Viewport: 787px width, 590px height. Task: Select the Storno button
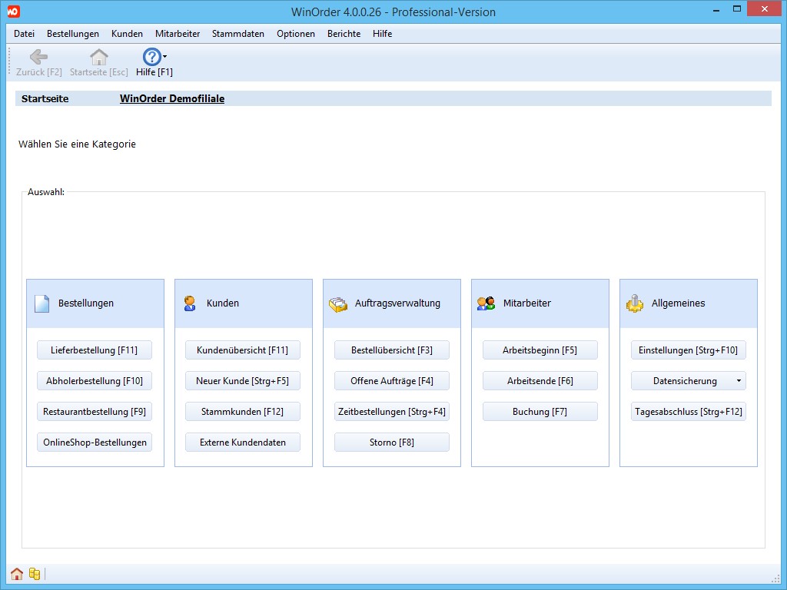tap(391, 442)
